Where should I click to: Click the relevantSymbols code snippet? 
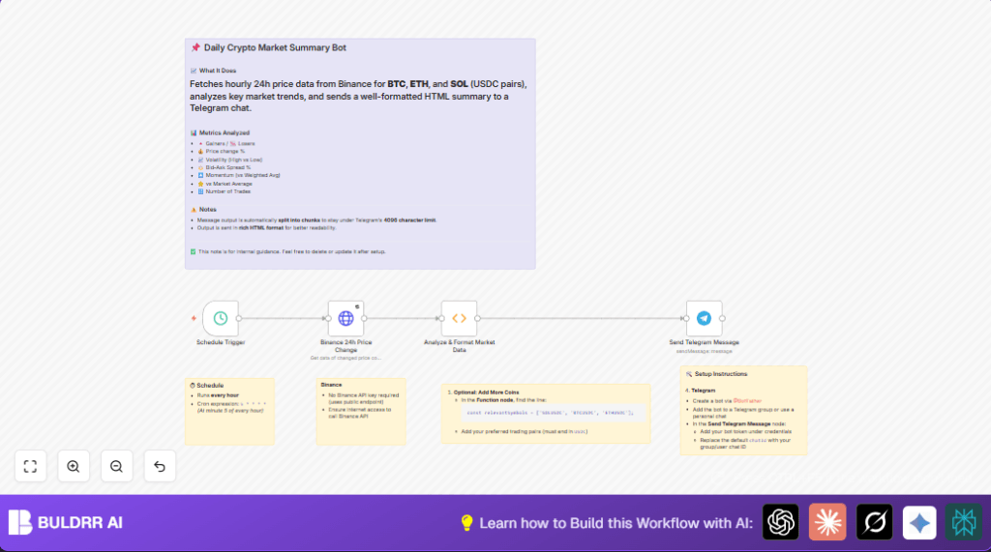(550, 413)
